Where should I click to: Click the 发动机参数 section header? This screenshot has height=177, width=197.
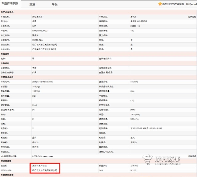[6, 161]
